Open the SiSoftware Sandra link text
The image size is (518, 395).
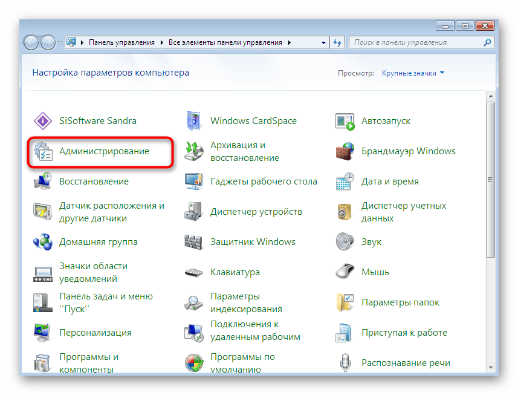tap(98, 121)
